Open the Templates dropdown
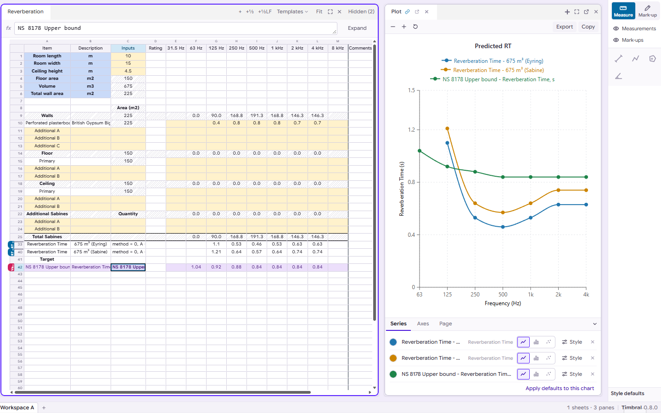Screen dimensions: 661x413 (x=292, y=12)
